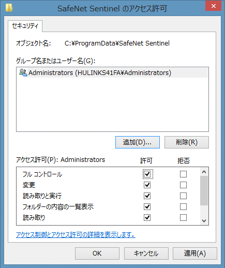
Task: Check 拒否 checkbox for 読み取り
Action: click(183, 218)
